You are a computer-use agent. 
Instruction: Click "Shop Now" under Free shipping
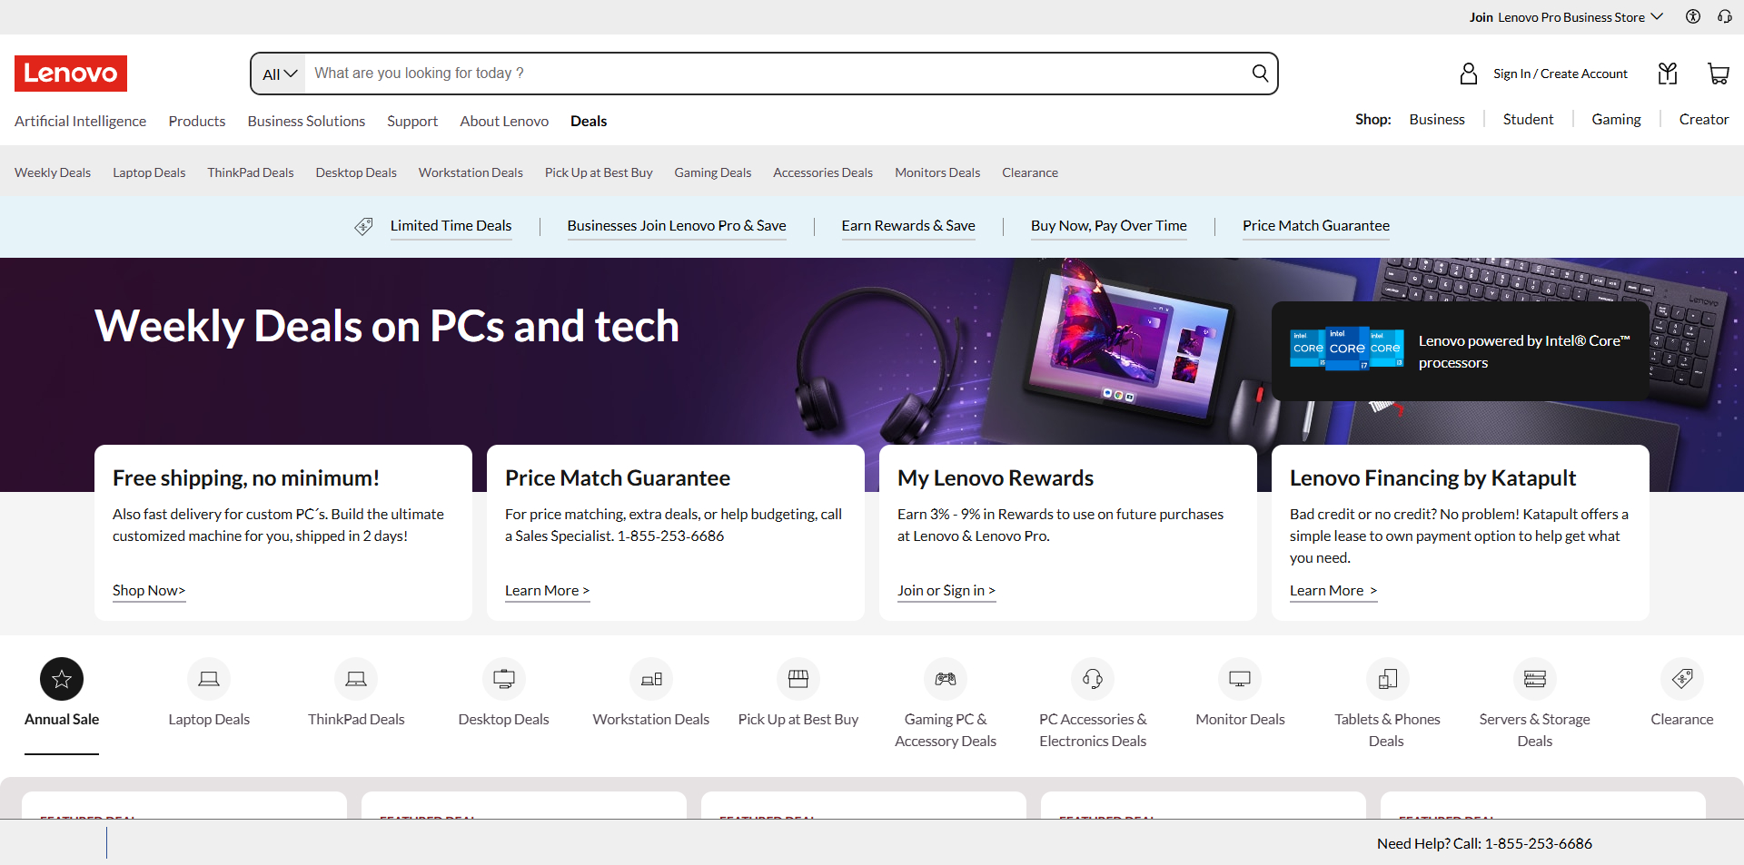[x=148, y=590]
